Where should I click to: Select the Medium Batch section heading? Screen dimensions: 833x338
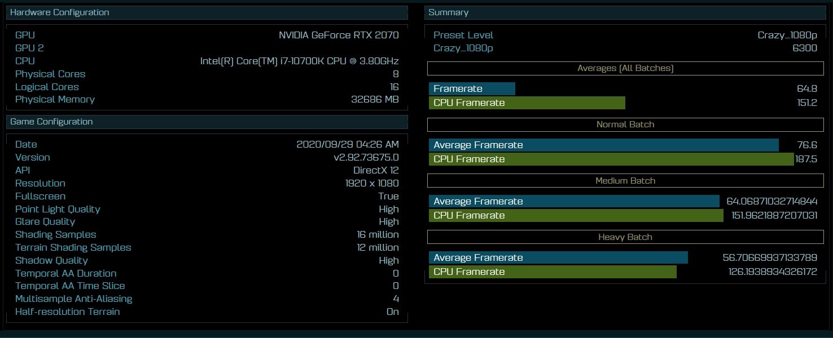(x=625, y=181)
